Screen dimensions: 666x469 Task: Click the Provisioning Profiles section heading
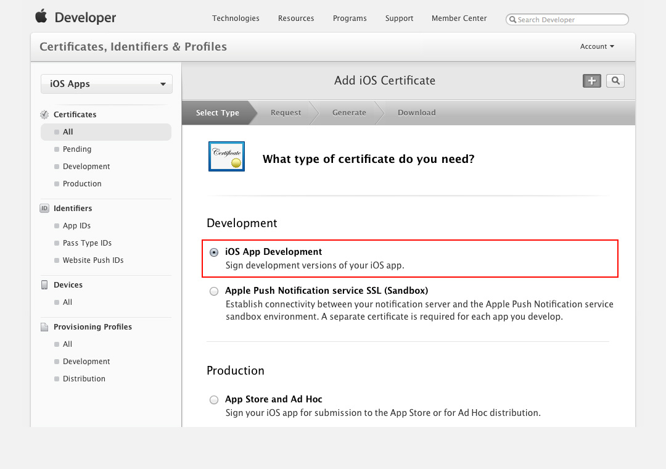pos(92,327)
